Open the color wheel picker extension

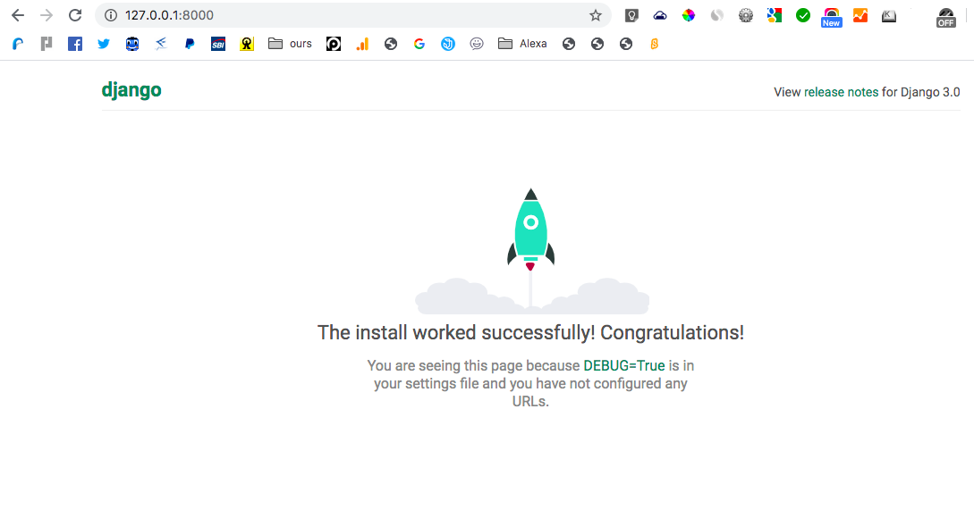pos(689,15)
